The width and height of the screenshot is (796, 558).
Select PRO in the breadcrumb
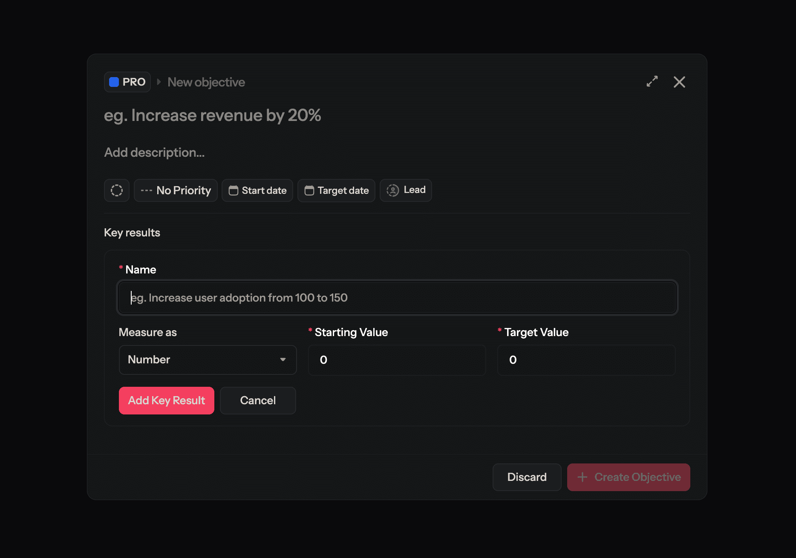click(x=127, y=82)
